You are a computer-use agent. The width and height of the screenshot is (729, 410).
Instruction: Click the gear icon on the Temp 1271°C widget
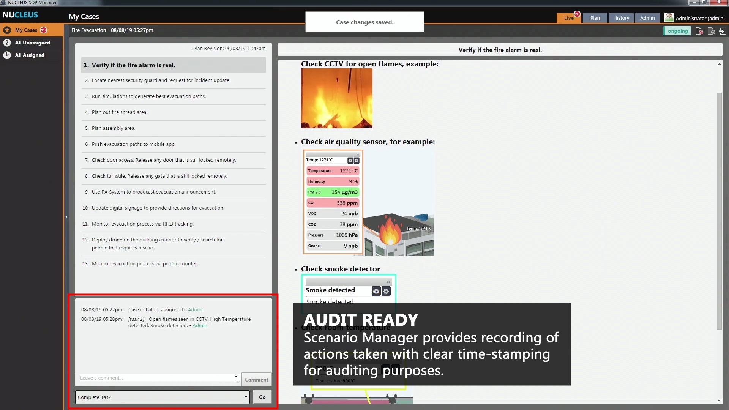(x=357, y=161)
